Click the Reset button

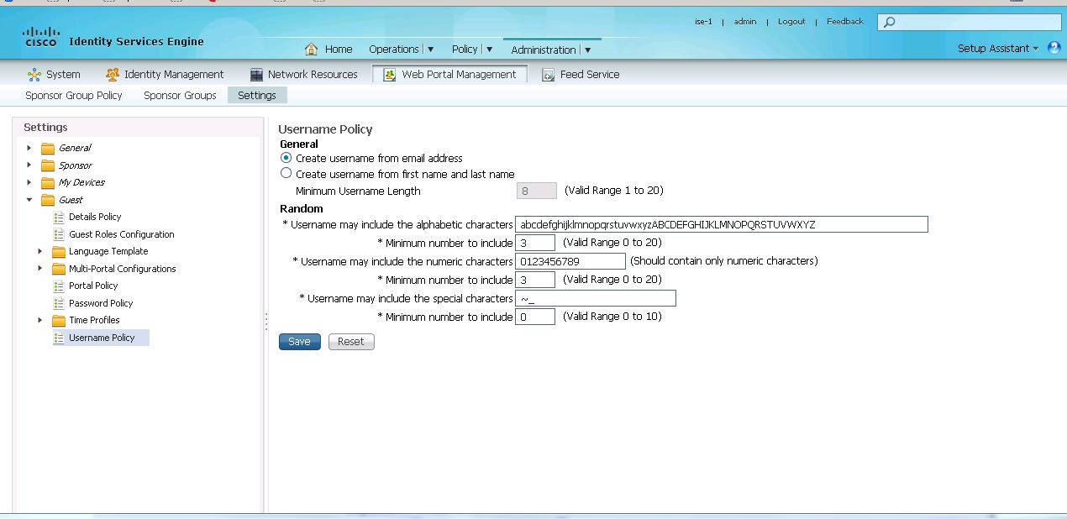pyautogui.click(x=351, y=342)
